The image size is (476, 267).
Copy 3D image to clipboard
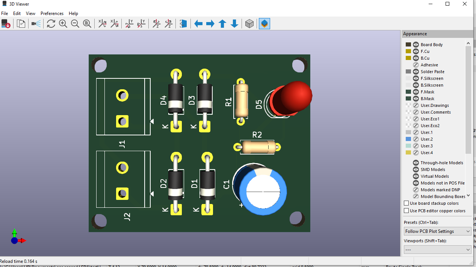pyautogui.click(x=21, y=24)
